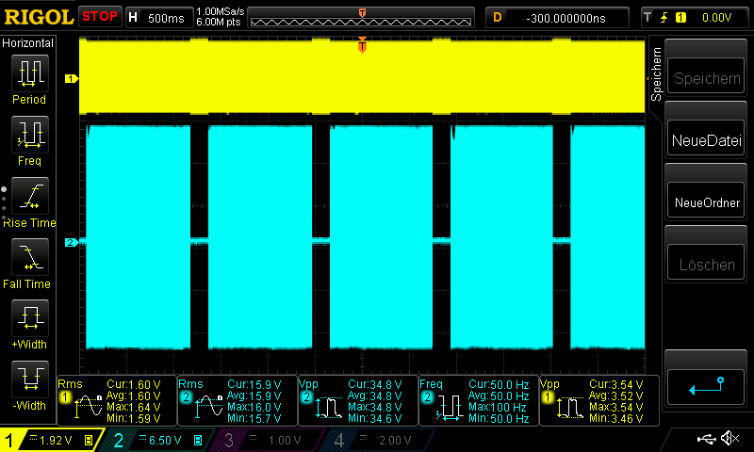Click the H 500ms timebase field
The width and height of the screenshot is (754, 452).
pos(158,18)
